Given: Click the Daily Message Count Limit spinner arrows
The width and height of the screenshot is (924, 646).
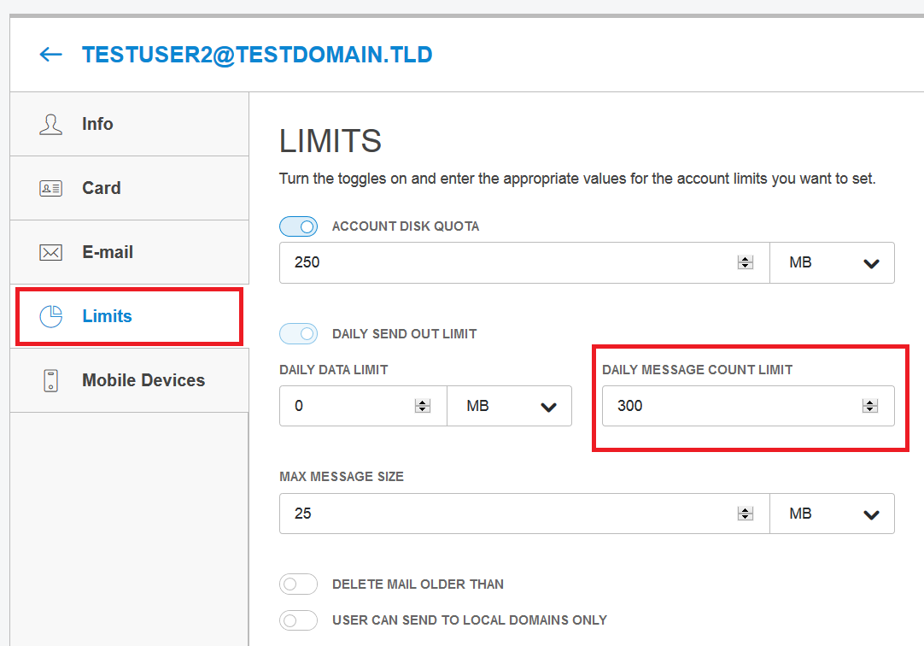Looking at the screenshot, I should 870,407.
